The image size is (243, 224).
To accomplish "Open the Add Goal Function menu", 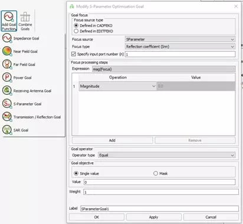I will click(9, 21).
